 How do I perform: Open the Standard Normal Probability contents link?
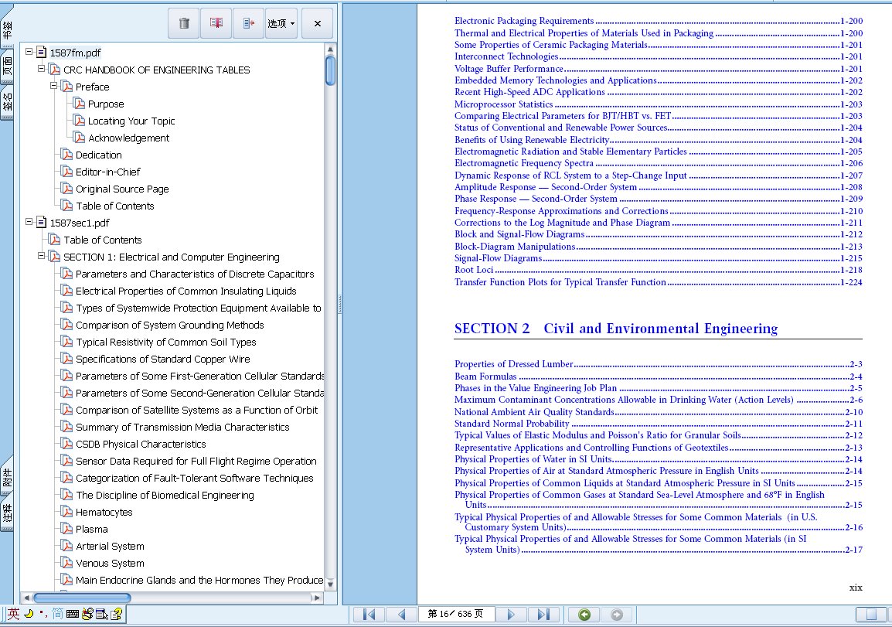click(x=512, y=424)
